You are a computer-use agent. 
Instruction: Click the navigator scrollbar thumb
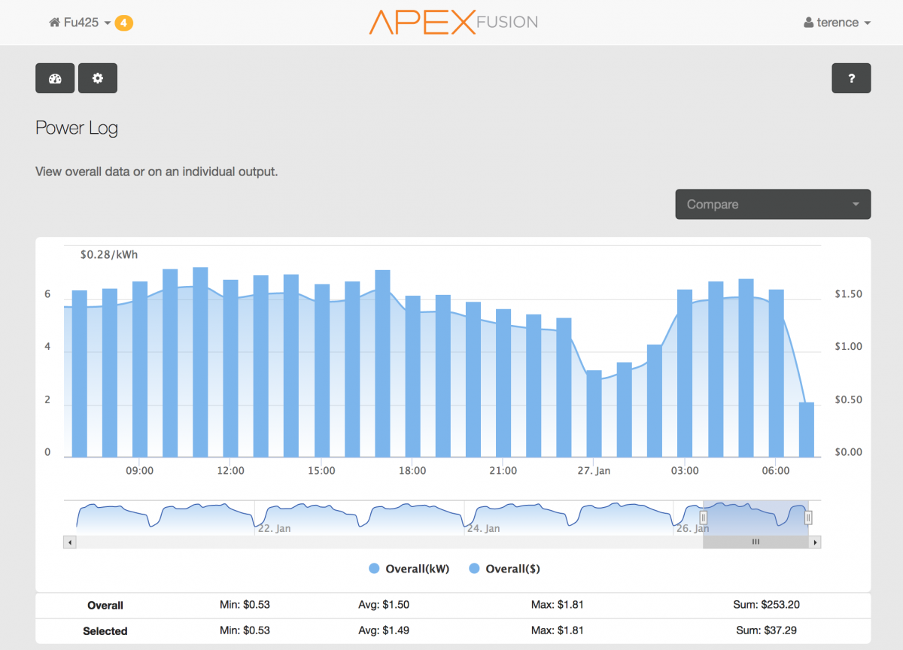(756, 542)
